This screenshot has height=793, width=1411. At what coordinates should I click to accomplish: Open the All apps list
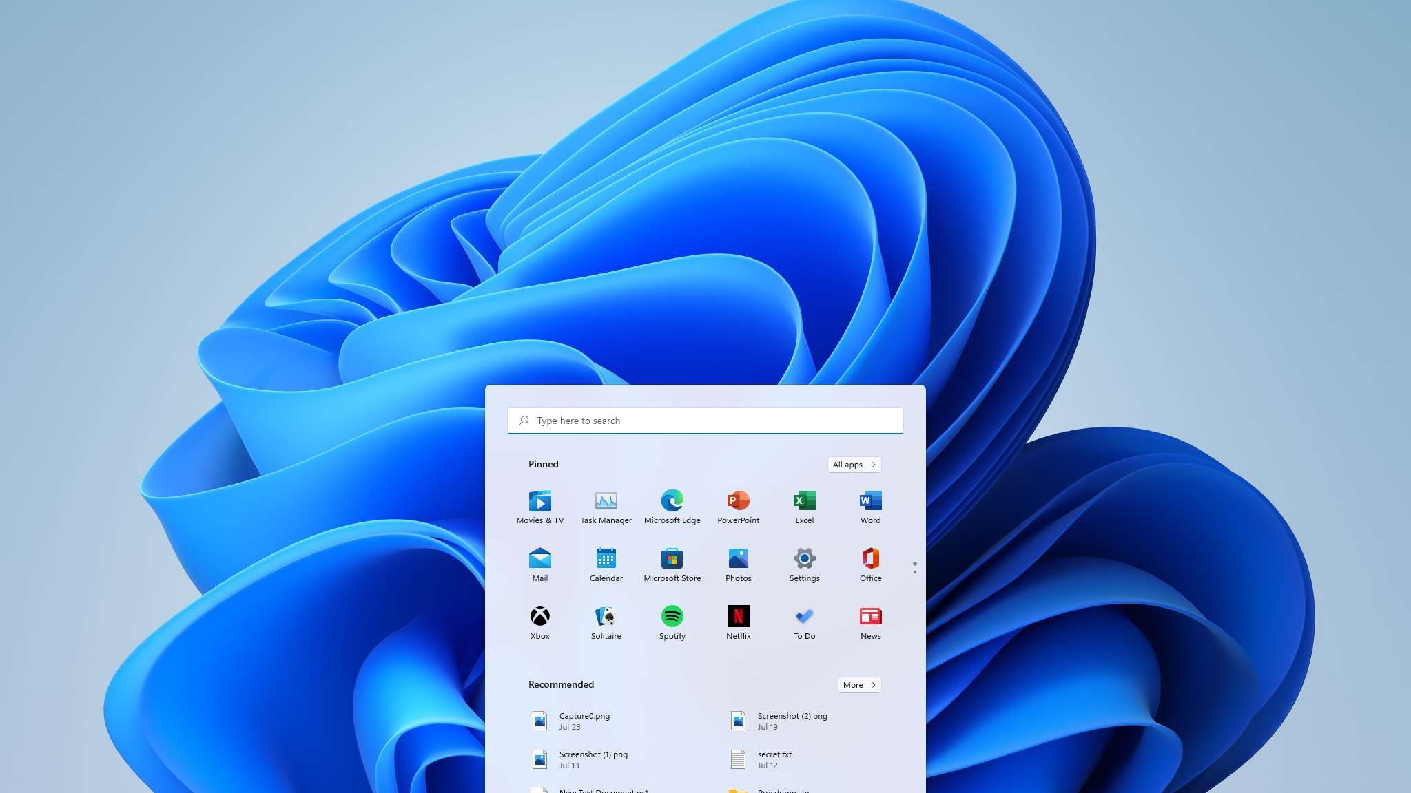tap(854, 465)
